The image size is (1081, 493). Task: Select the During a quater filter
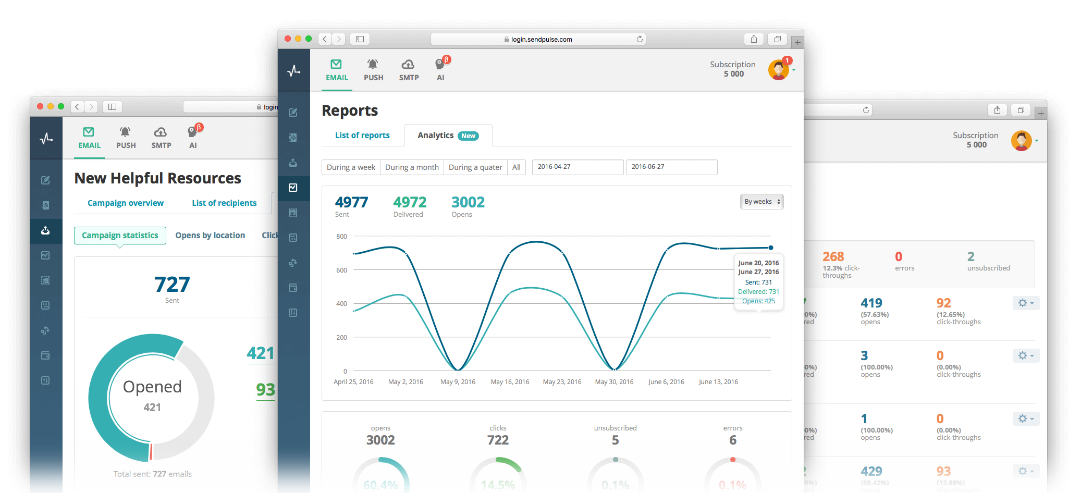click(475, 167)
